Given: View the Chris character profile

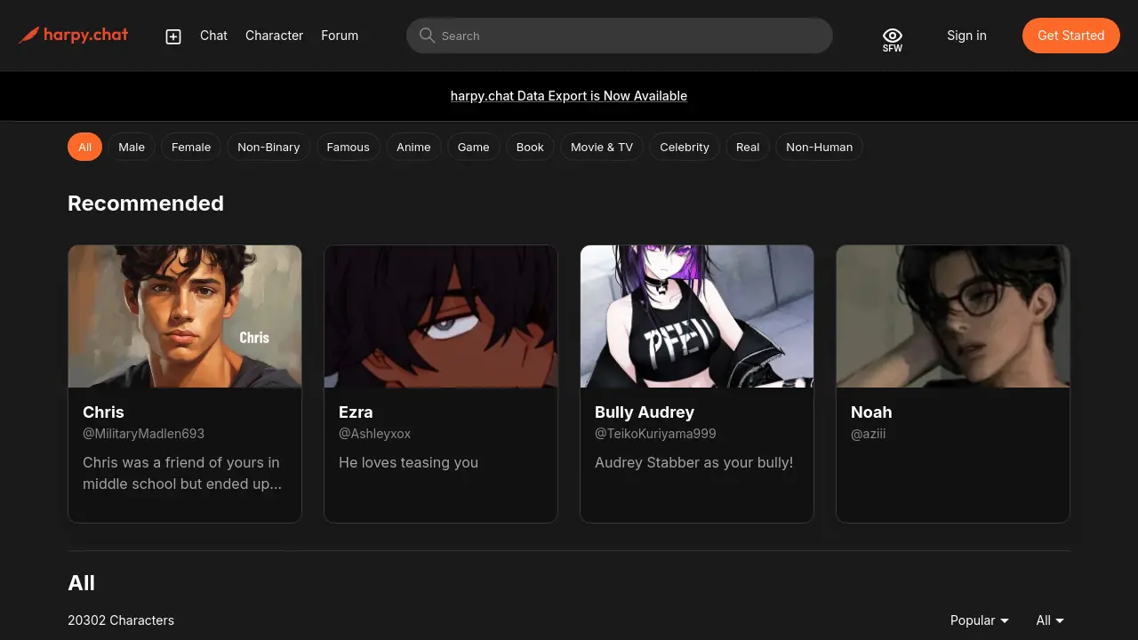Looking at the screenshot, I should pyautogui.click(x=184, y=382).
